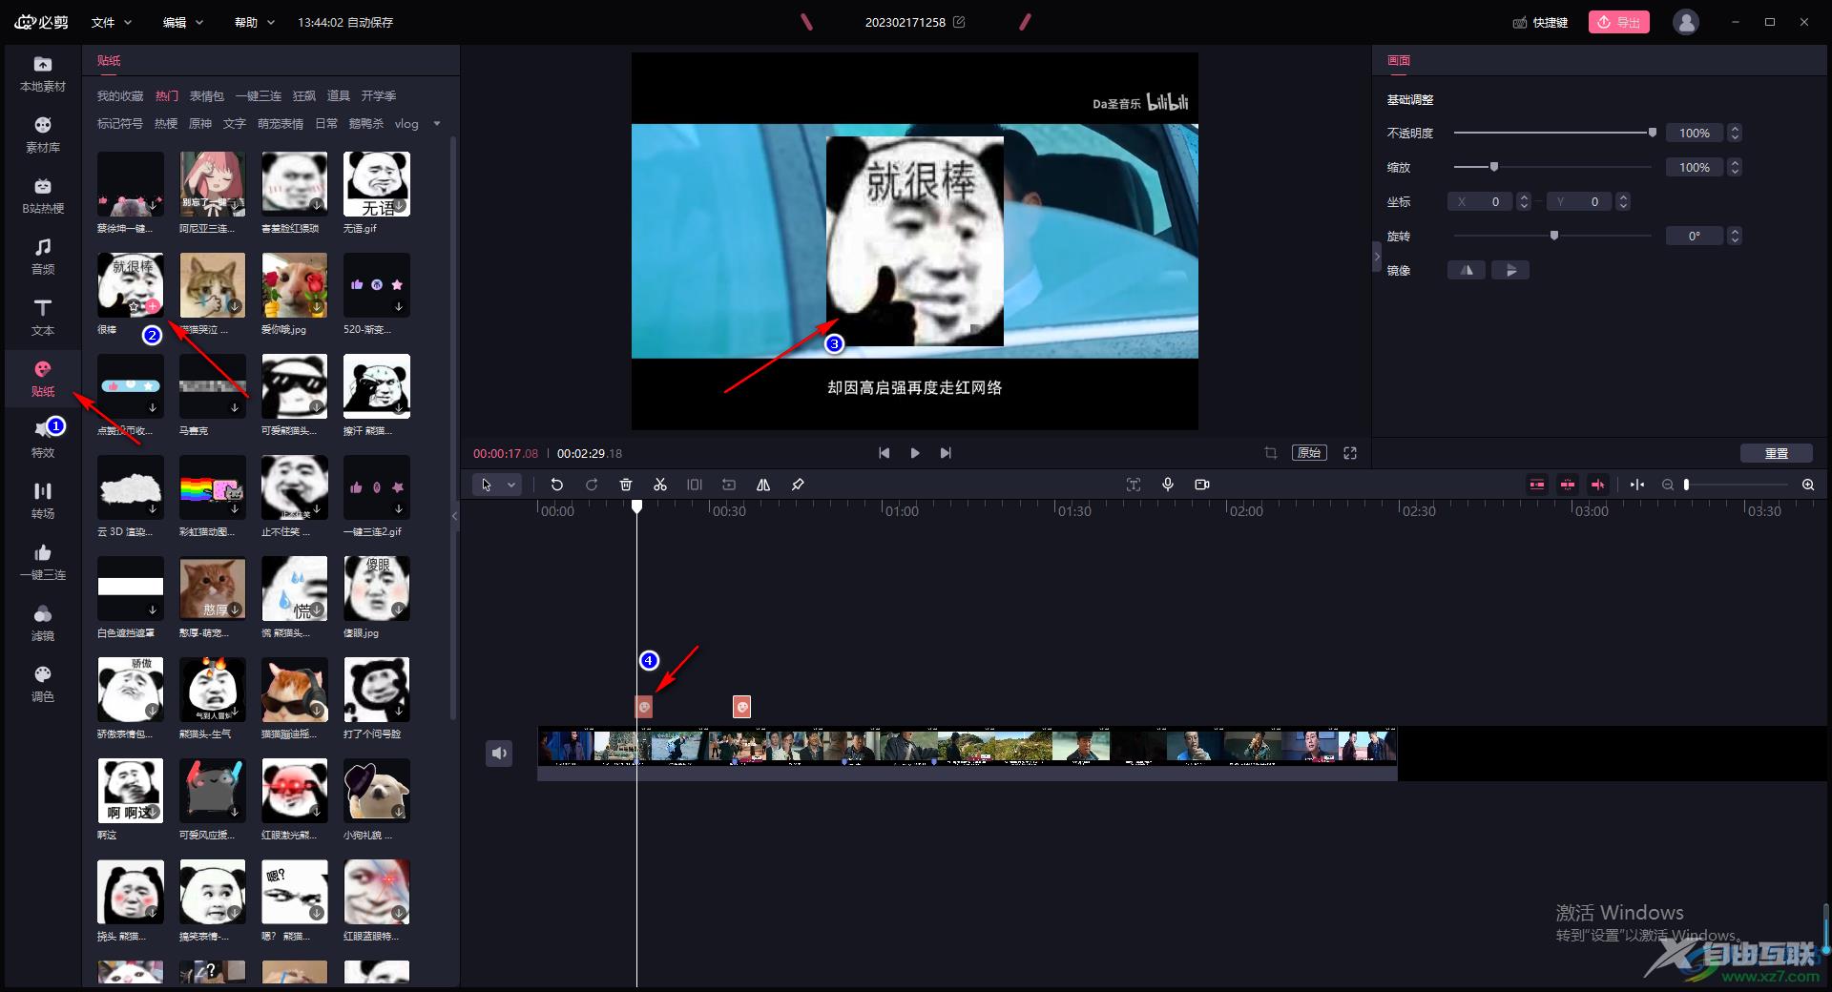Click the 重置 reset button

point(1777,453)
